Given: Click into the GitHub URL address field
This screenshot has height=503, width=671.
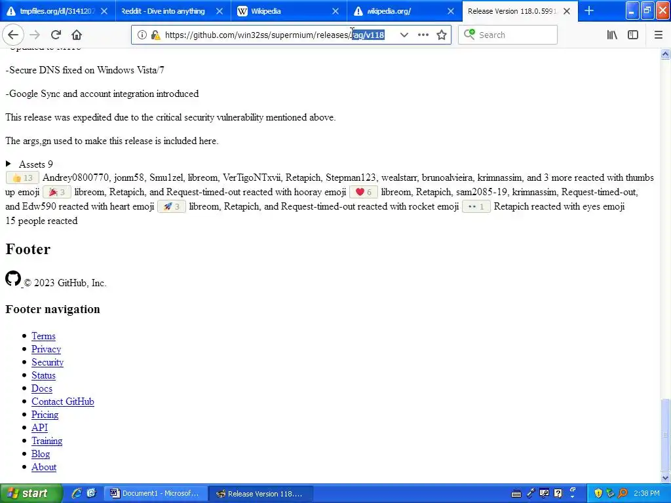Looking at the screenshot, I should pos(275,35).
